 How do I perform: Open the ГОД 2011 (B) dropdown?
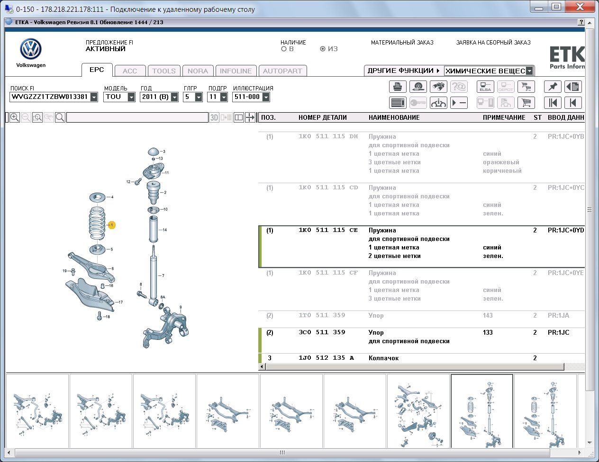(x=174, y=97)
